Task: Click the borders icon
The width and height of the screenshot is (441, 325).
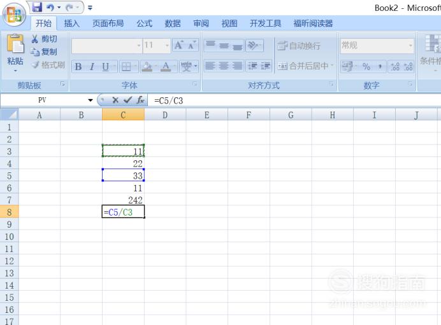Action: [x=126, y=67]
